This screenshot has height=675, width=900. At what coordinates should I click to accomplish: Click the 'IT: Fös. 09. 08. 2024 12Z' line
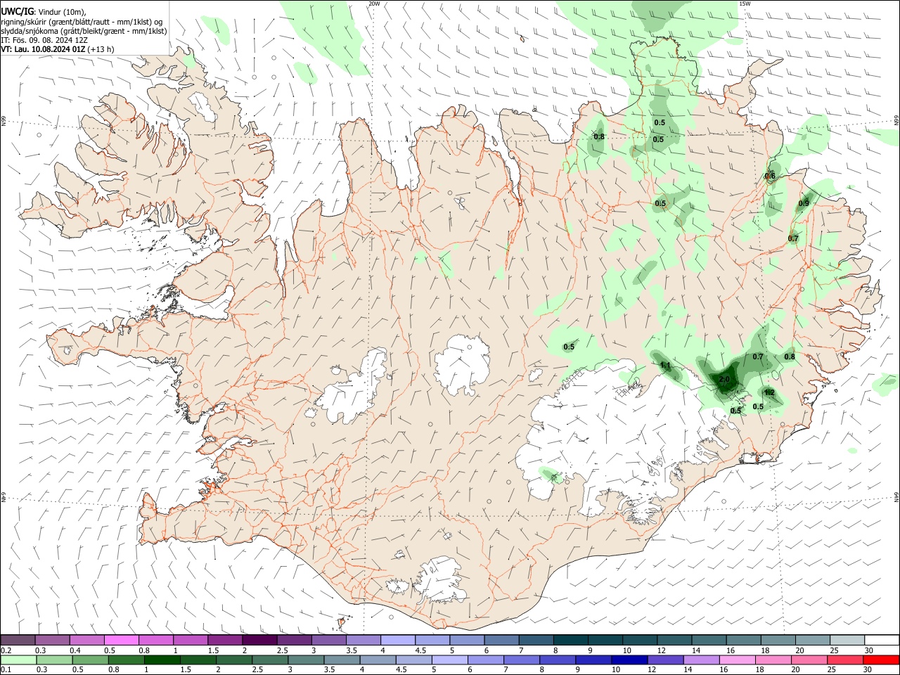[44, 40]
